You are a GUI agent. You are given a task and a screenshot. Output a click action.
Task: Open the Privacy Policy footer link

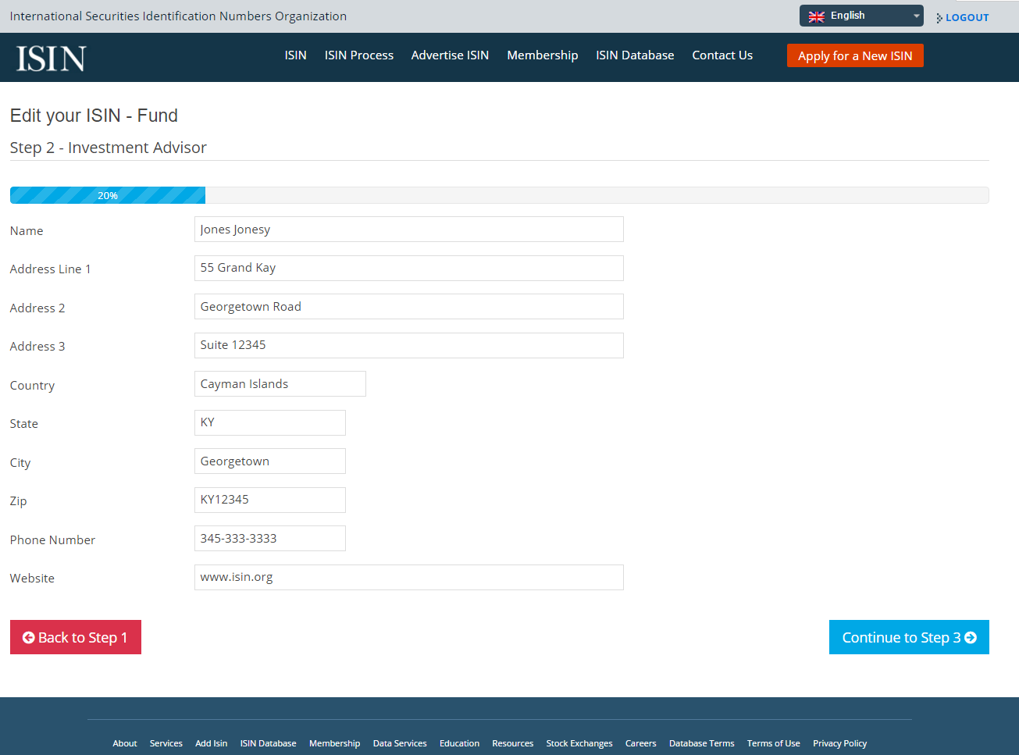[x=839, y=743]
